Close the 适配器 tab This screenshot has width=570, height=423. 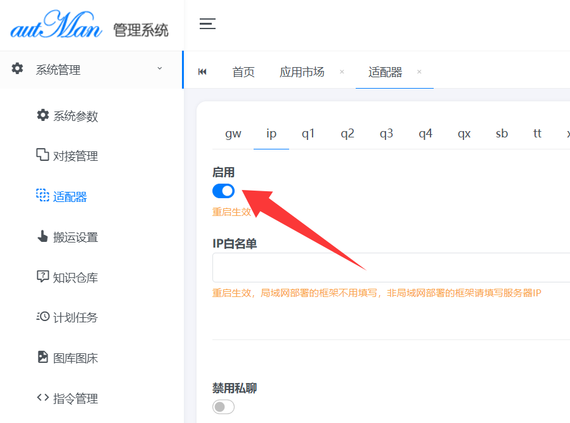pos(419,72)
